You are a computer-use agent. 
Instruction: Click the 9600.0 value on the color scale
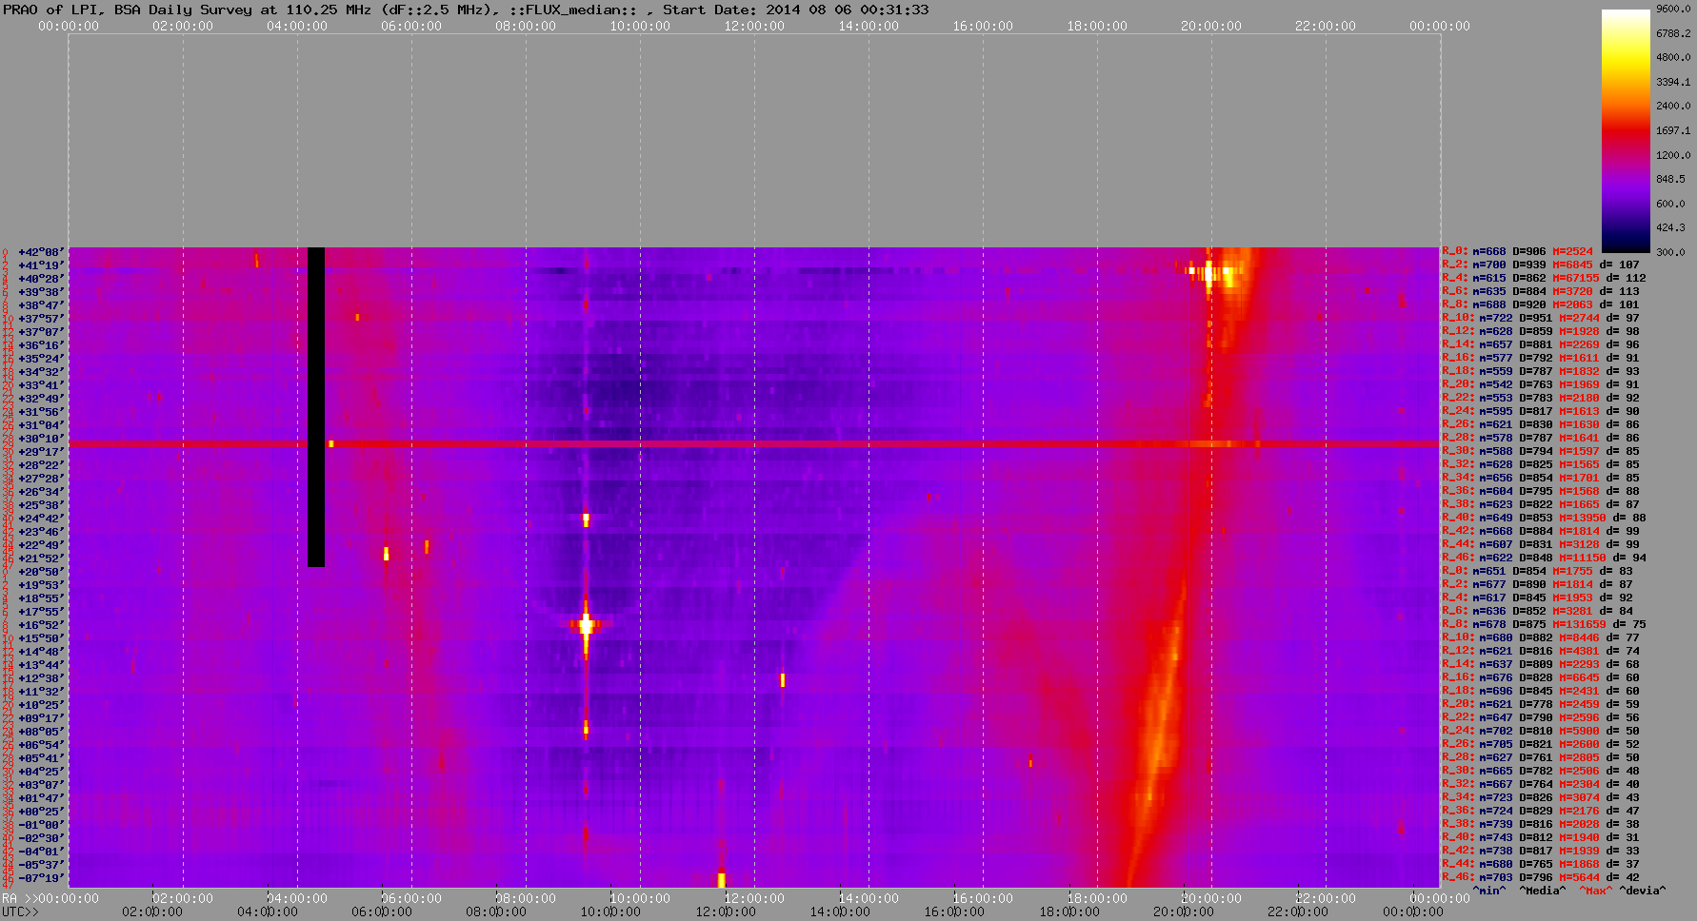[x=1673, y=9]
